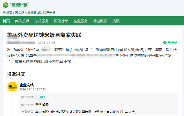
Task: Go to the 集体投诉 menu item
Action: click(22, 21)
